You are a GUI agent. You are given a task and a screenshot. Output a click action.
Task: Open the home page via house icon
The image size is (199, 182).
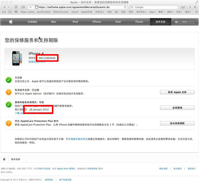coord(16,7)
